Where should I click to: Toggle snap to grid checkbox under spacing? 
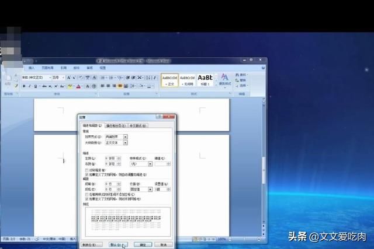pos(87,199)
